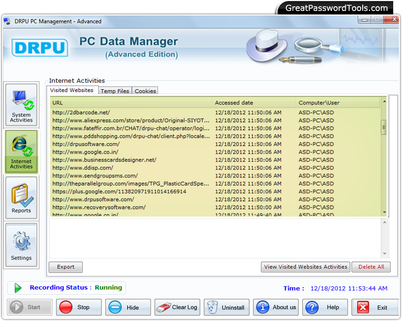Select row http://drpusoftware.com/
The width and height of the screenshot is (402, 321).
(215, 144)
